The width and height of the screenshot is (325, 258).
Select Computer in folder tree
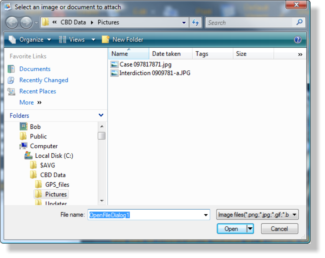click(x=44, y=146)
